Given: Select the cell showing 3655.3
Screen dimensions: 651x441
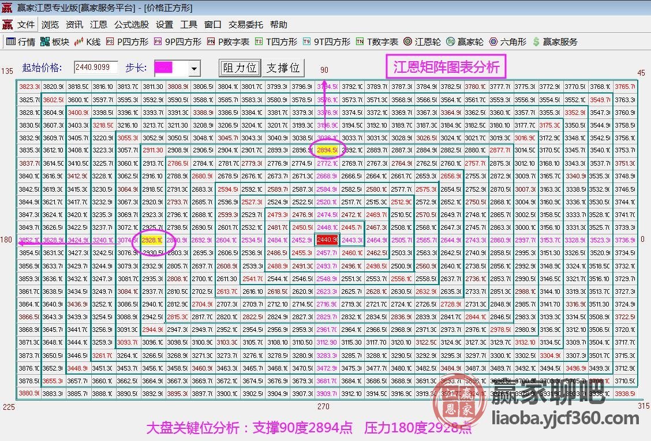Looking at the screenshot, I should click(x=54, y=381).
